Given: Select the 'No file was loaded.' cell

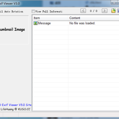Looking at the screenshot, I should pos(82,23).
